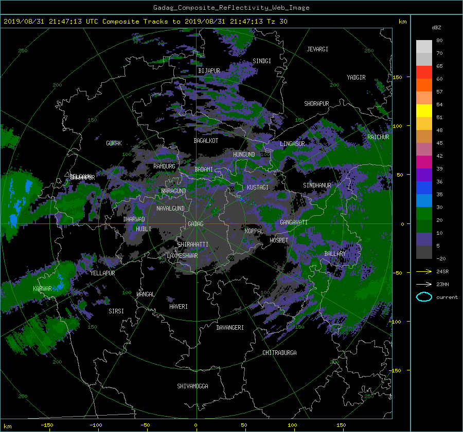Pick the light gray 80 dBZ swatch
The width and height of the screenshot is (463, 432).
point(424,46)
